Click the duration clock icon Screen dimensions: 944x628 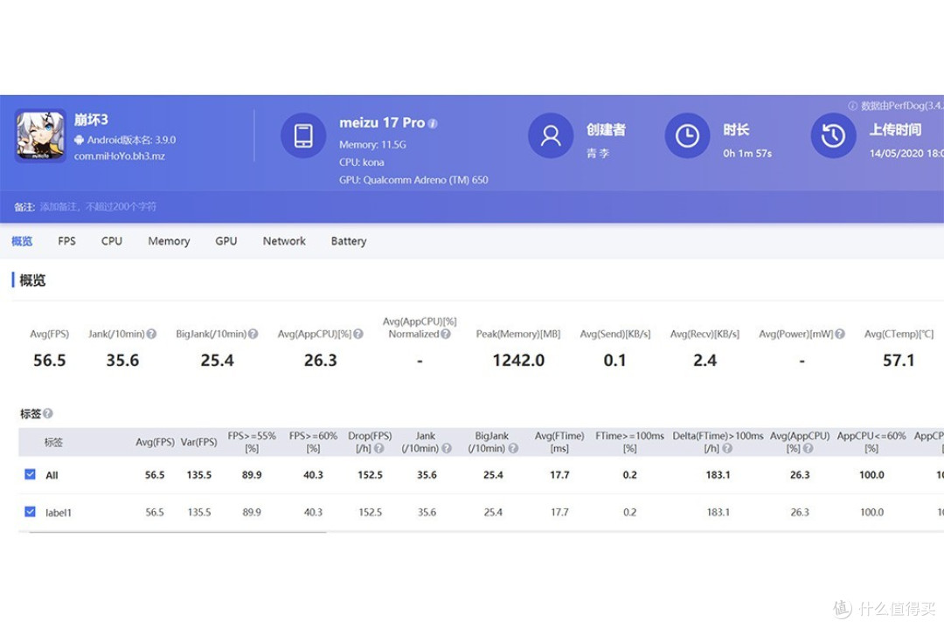(x=687, y=135)
